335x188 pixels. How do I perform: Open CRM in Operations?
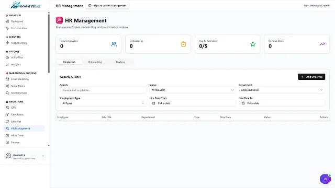point(24,108)
